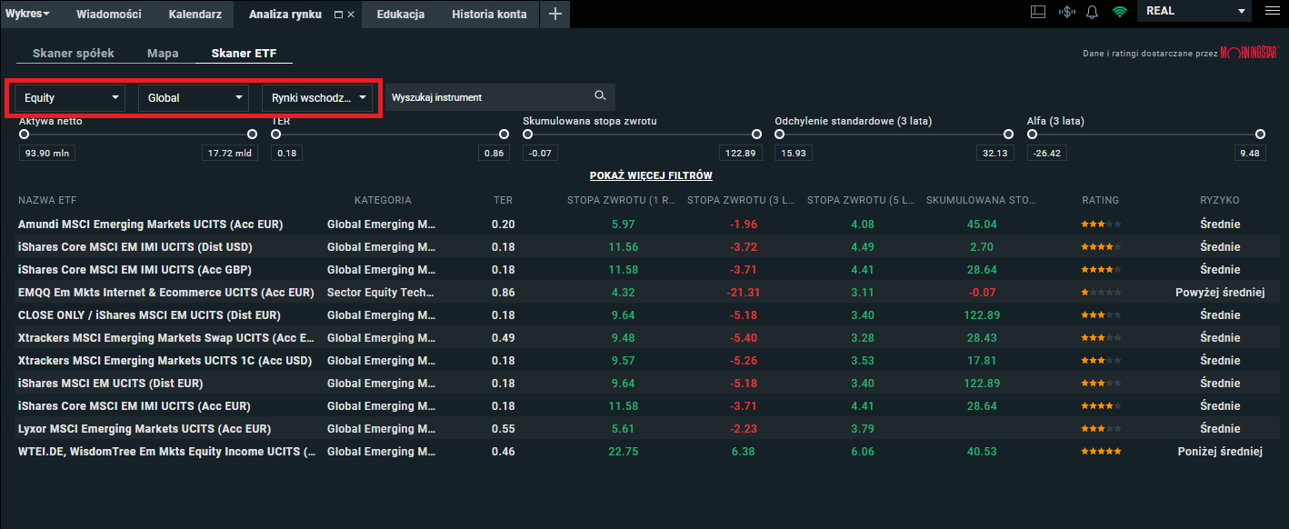Viewport: 1289px width, 529px height.
Task: Click the green connection status icon
Action: (1120, 12)
